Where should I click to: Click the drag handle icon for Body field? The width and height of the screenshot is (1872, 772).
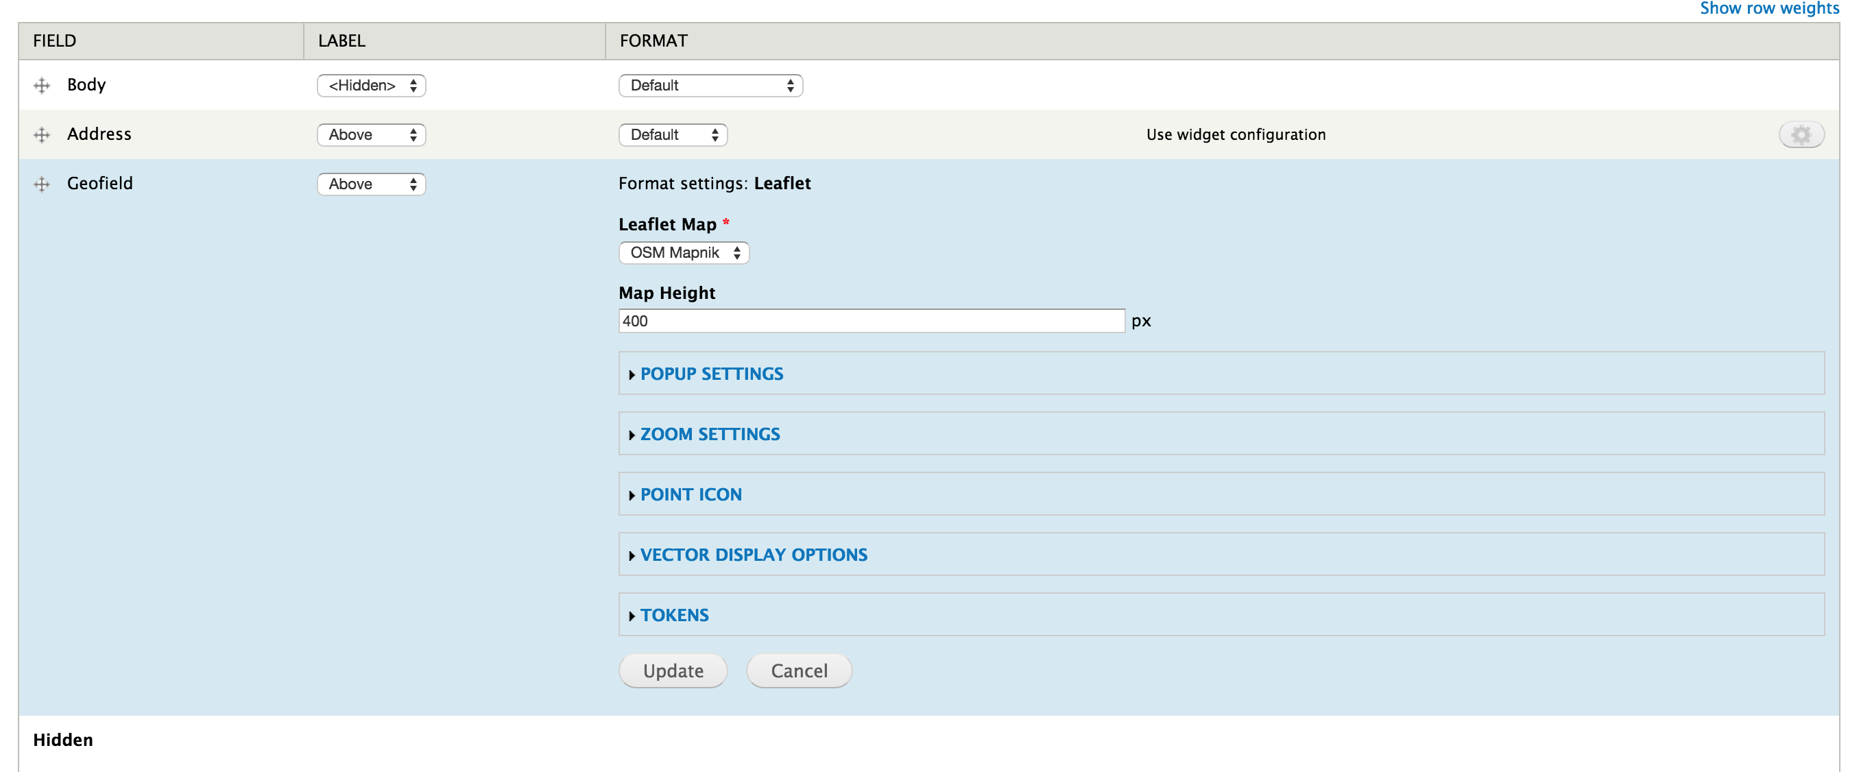click(x=40, y=85)
